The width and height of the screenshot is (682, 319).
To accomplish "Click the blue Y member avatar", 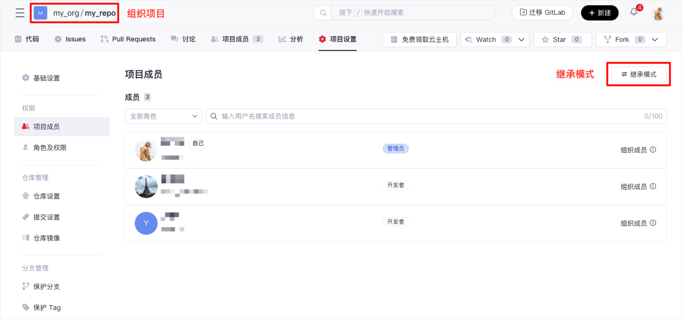I will 146,223.
